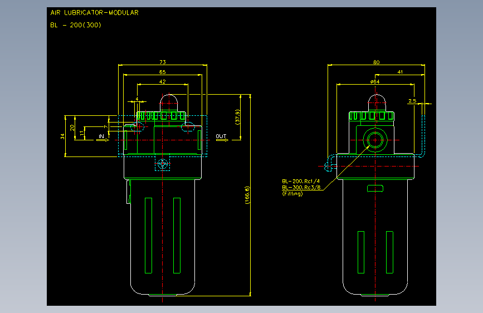
Task: Click the IN flow direction arrow
Action: point(103,140)
